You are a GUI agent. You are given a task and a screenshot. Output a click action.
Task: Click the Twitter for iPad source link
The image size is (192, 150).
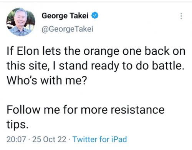100,139
